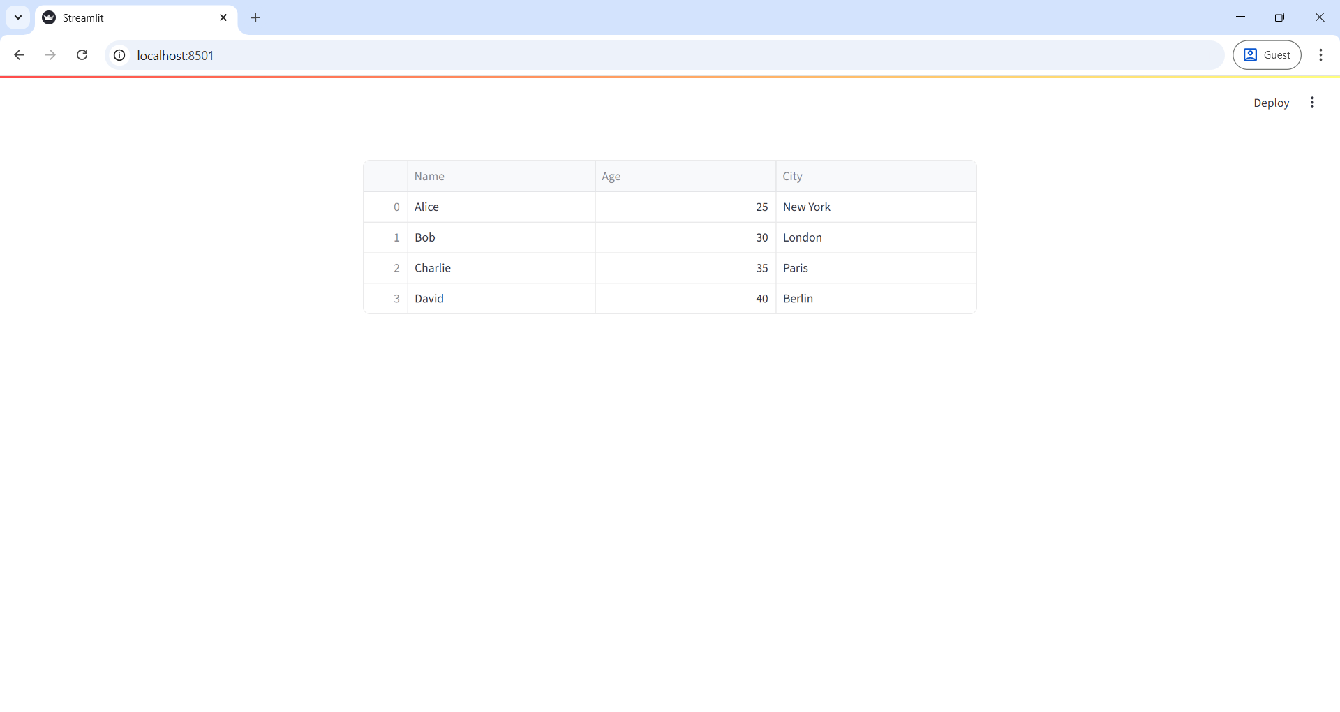Close the Streamlit tab
1340x712 pixels.
(x=223, y=17)
